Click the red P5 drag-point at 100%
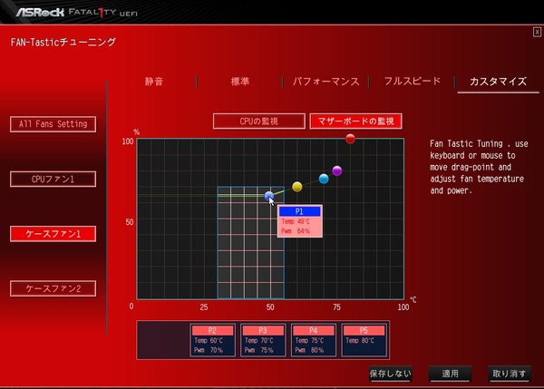 350,139
